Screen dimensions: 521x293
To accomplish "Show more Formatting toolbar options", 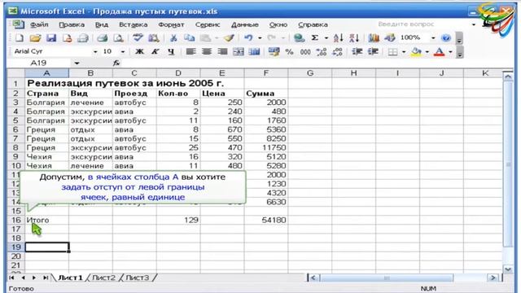I will (x=459, y=53).
